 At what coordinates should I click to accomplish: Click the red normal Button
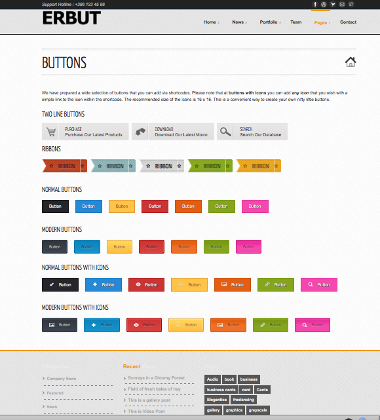coord(155,206)
